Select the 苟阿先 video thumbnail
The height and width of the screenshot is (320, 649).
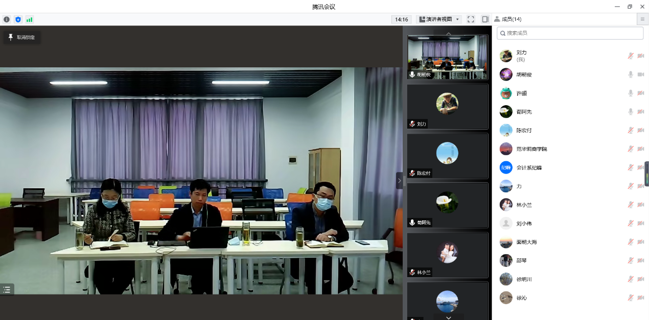coord(447,205)
